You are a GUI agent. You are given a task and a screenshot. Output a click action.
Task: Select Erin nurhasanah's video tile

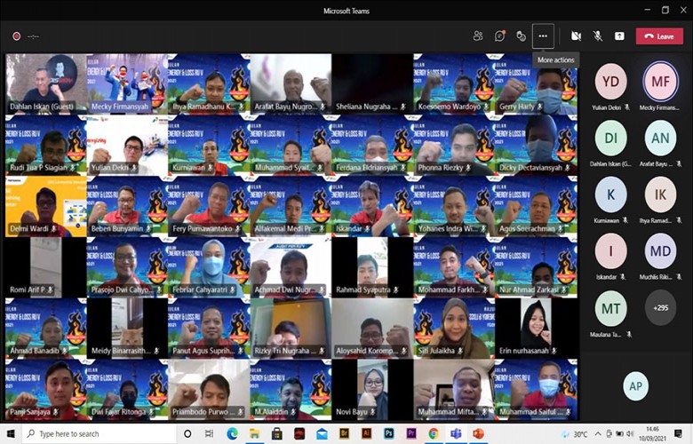click(536, 329)
